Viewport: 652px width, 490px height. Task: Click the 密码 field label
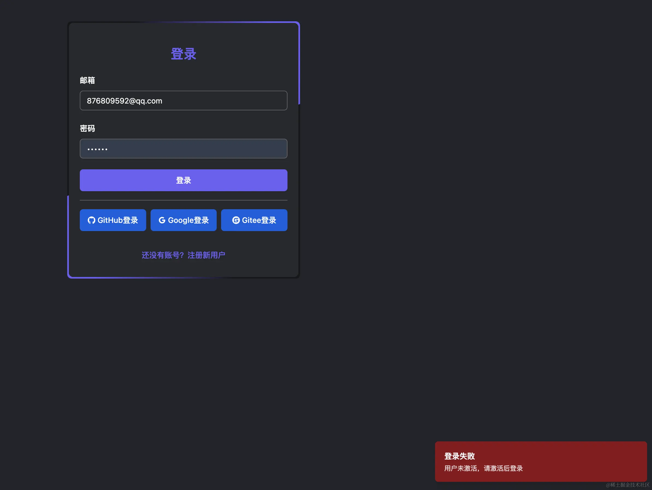[x=87, y=128]
